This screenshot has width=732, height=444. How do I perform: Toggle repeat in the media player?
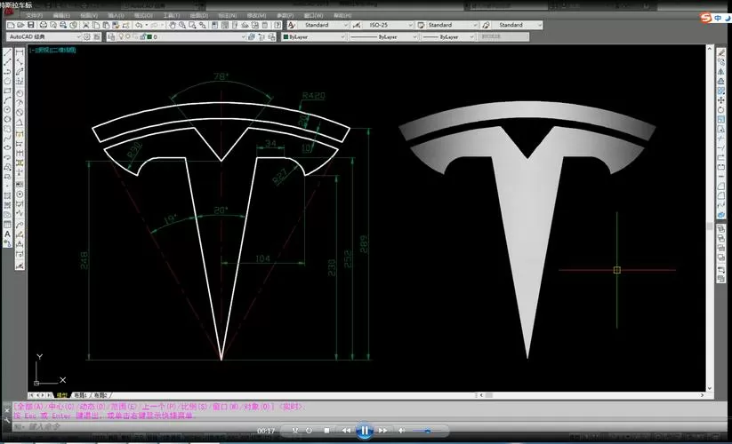[x=309, y=431]
